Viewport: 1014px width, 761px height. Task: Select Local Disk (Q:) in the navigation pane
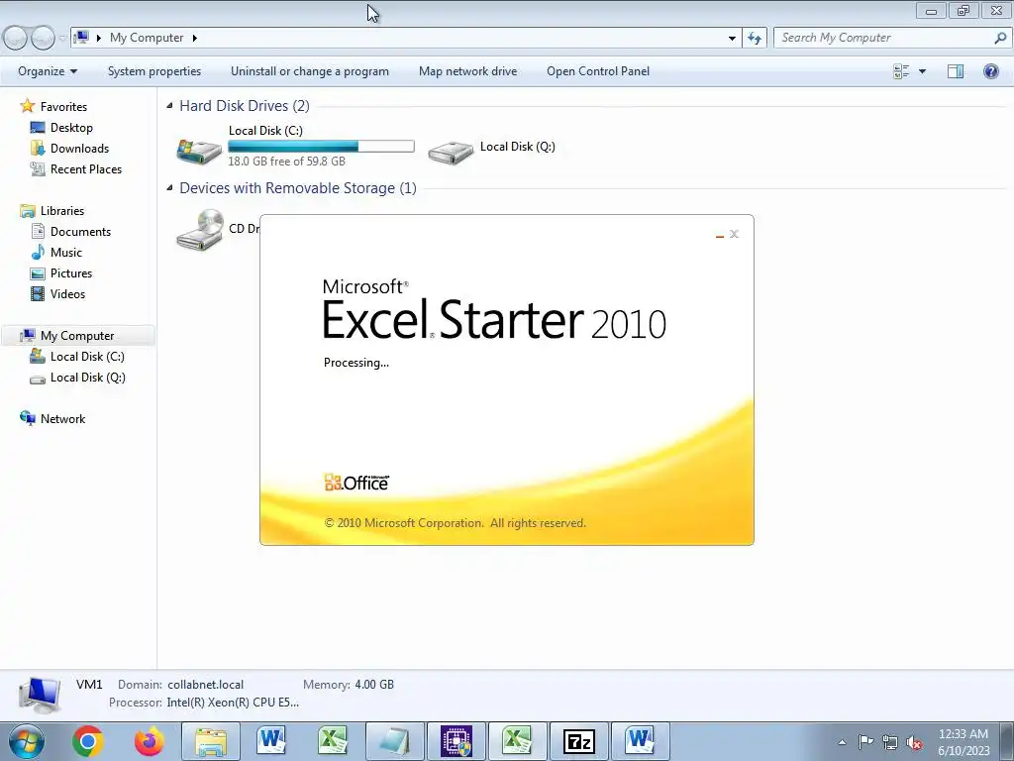tap(87, 378)
